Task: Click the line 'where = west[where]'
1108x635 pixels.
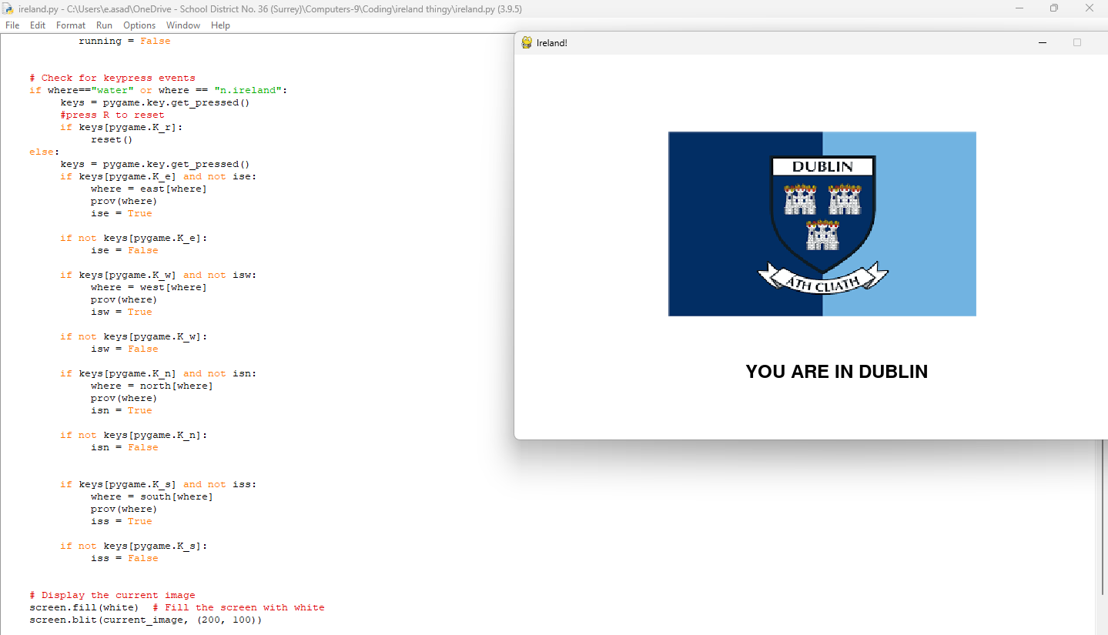Action: point(149,287)
